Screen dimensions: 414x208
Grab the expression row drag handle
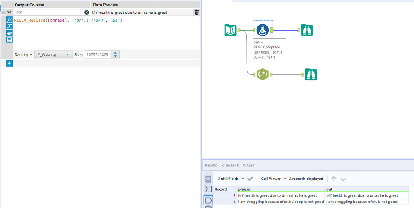pyautogui.click(x=3, y=12)
